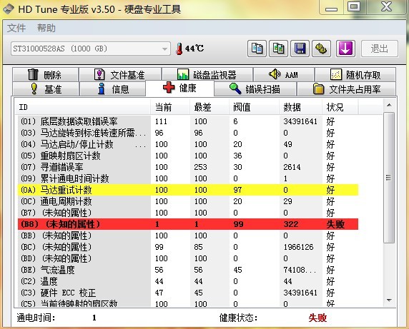Click the floppy disk save icon
Viewport: 409px width, 329px height.
tap(300, 49)
